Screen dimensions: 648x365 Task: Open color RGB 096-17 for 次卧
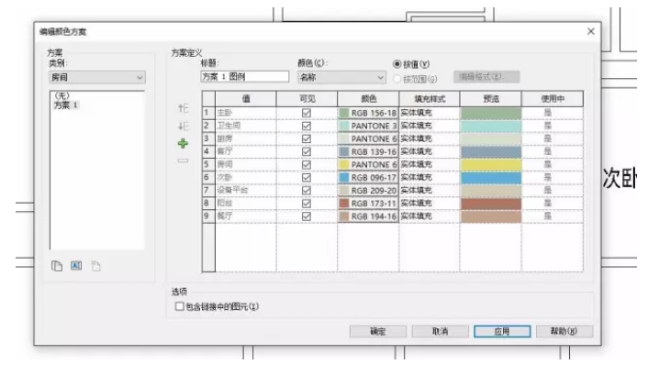point(368,178)
